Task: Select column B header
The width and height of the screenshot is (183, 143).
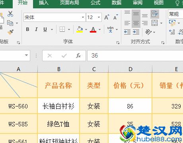Action: [58, 69]
